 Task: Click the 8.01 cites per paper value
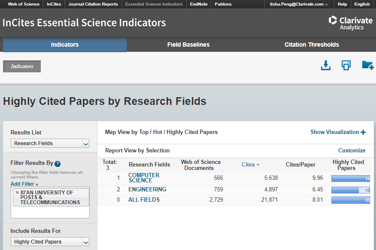(318, 200)
